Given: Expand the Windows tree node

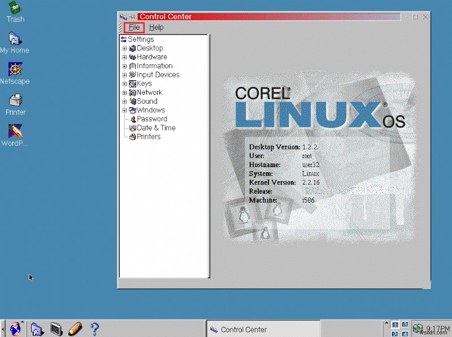Looking at the screenshot, I should coord(124,110).
